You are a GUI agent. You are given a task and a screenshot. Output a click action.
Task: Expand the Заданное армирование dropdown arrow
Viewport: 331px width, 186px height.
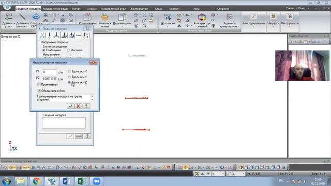[238, 26]
